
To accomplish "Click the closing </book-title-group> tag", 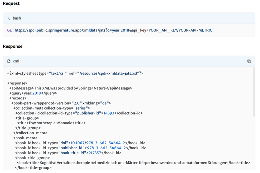I will 33,168.
